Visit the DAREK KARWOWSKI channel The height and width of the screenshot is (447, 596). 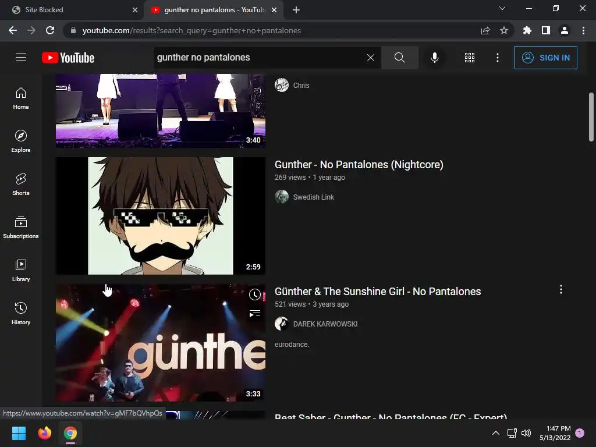[x=325, y=324]
